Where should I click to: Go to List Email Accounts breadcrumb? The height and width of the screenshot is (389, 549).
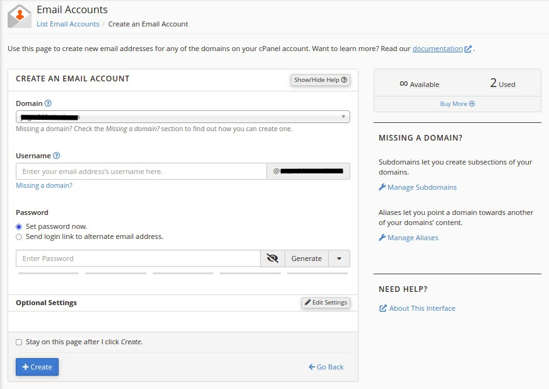click(x=68, y=24)
